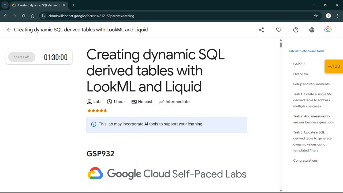Reload the page with the refresh icon
Screen dimensions: 343x193
(x=24, y=16)
